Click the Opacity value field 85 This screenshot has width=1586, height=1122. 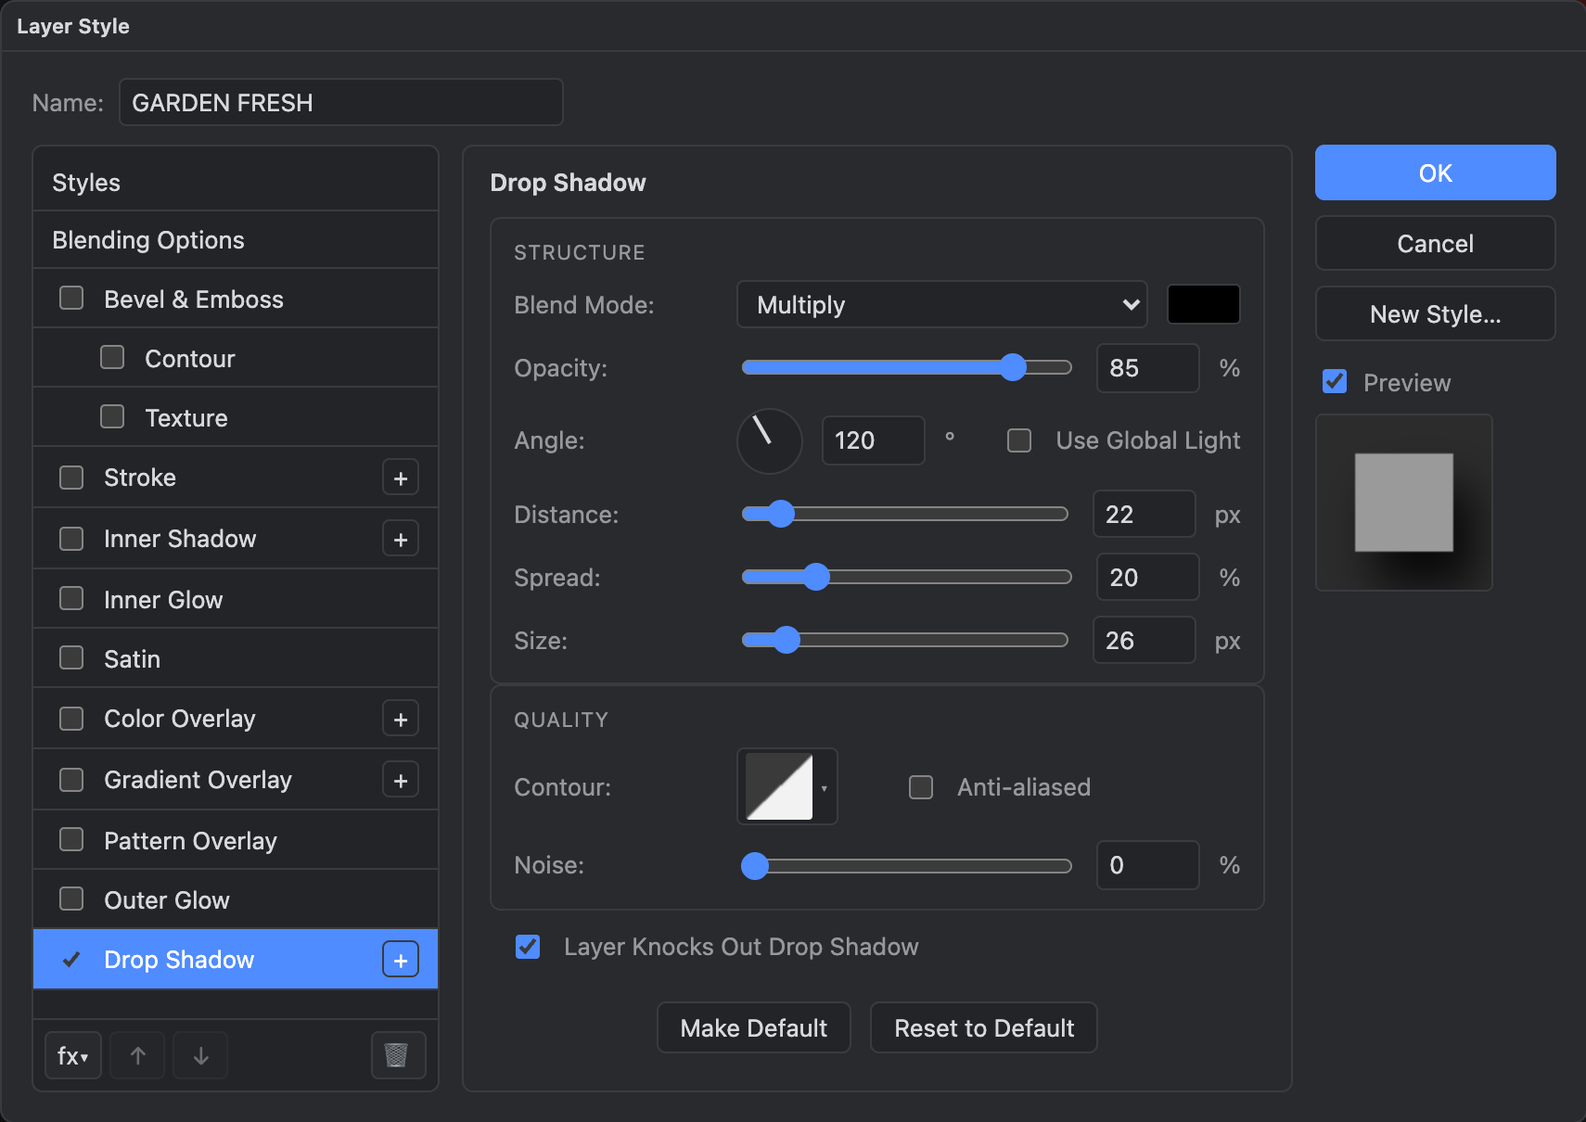pos(1147,368)
